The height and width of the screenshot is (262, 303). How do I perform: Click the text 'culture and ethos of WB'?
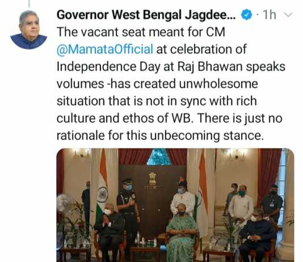click(x=124, y=118)
